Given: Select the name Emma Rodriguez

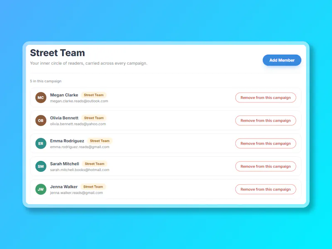Looking at the screenshot, I should pos(67,141).
